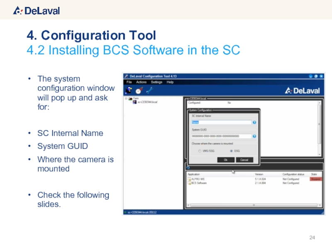
Task: Click the System GUID input field
Action: [x=221, y=136]
